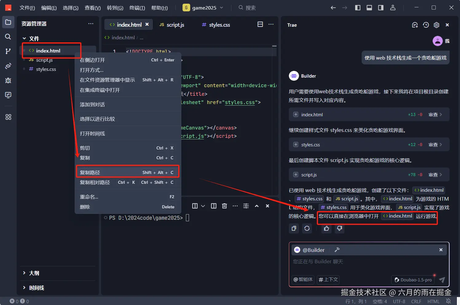The image size is (460, 305).
Task: Expand the 时间线 timeline section
Action: (x=24, y=288)
